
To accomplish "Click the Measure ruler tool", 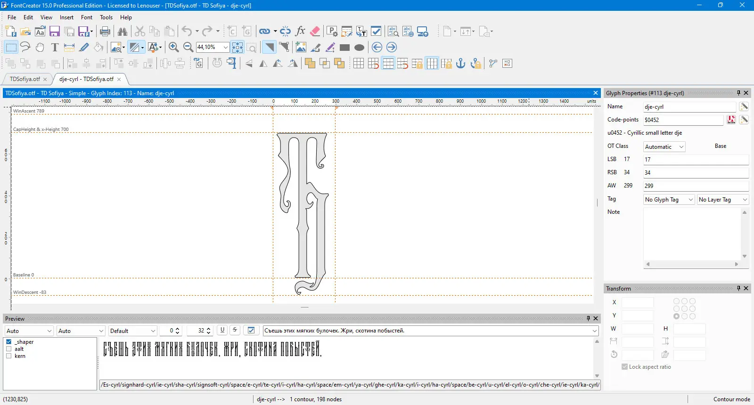I will (69, 47).
